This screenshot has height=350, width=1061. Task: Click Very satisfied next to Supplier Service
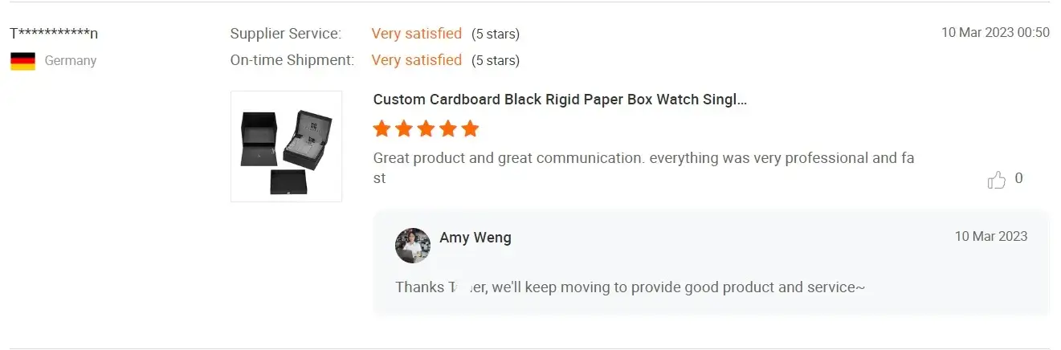click(x=416, y=34)
